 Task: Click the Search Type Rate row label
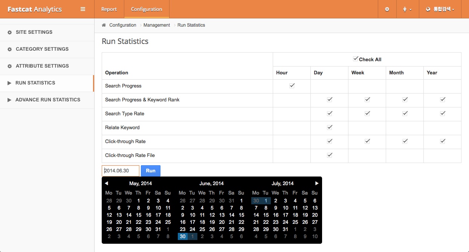(x=125, y=114)
